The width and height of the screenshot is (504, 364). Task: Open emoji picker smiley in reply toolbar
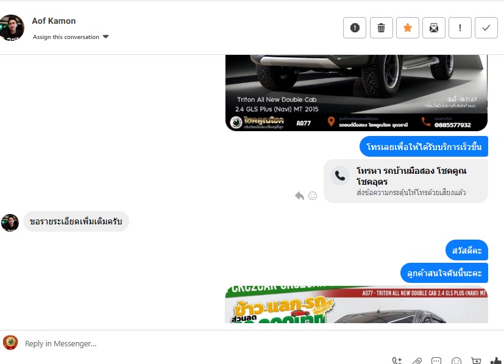coord(456,361)
